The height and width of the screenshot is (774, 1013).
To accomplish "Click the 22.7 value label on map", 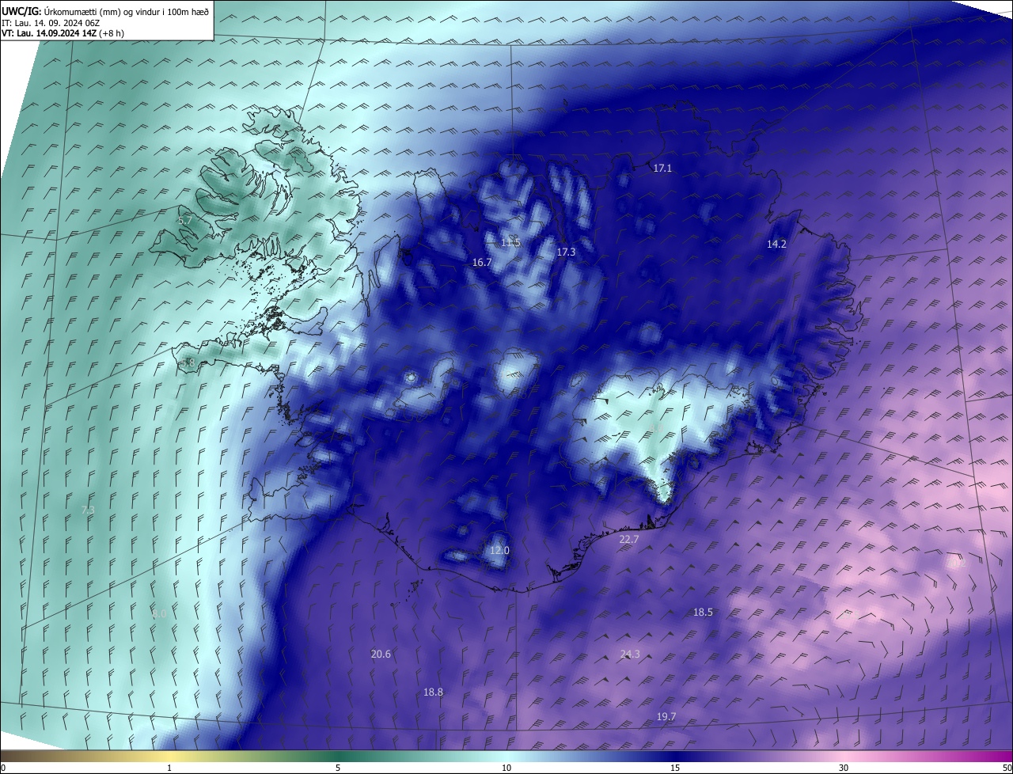I will click(x=628, y=539).
